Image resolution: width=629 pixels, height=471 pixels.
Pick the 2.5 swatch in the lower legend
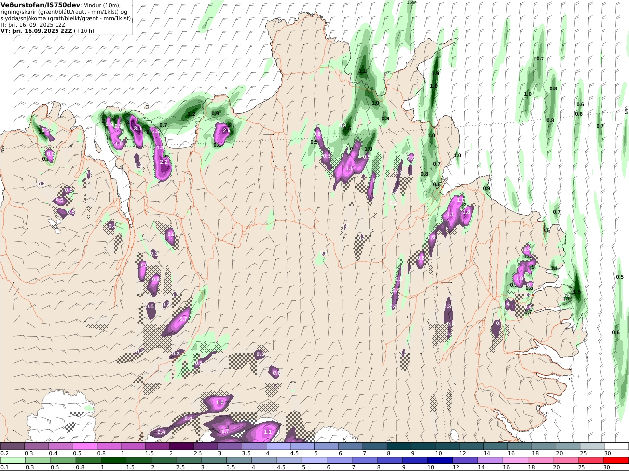coord(188,460)
